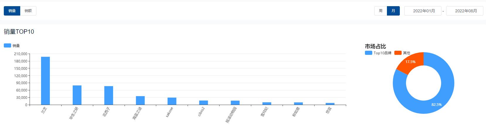This screenshot has height=127, width=486.
Task: Toggle the 其他 legend item
Action: click(402, 53)
